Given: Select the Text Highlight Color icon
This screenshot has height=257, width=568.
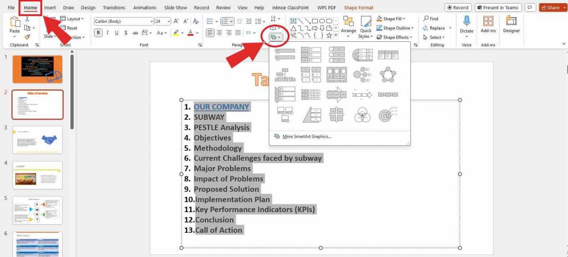Looking at the screenshot, I should (x=175, y=32).
